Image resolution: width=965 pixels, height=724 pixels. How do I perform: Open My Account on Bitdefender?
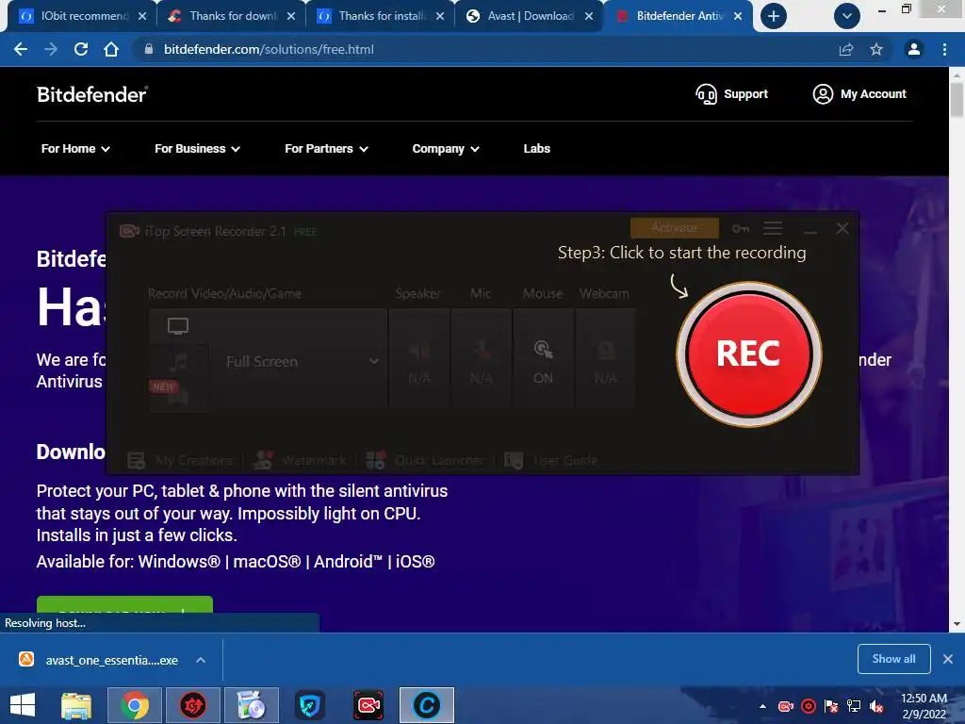[859, 94]
